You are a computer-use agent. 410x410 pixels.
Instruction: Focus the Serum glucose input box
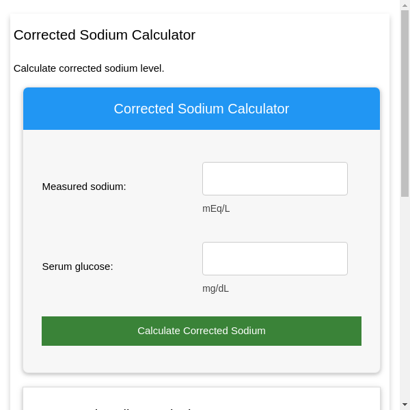point(275,258)
